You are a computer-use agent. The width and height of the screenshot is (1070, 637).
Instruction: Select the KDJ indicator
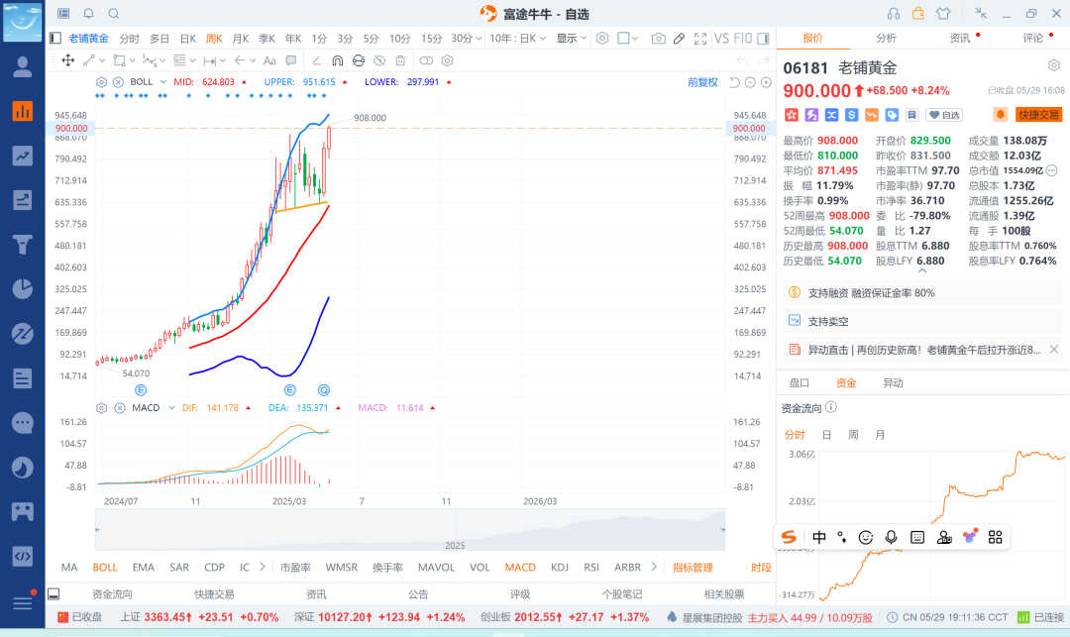coord(560,568)
